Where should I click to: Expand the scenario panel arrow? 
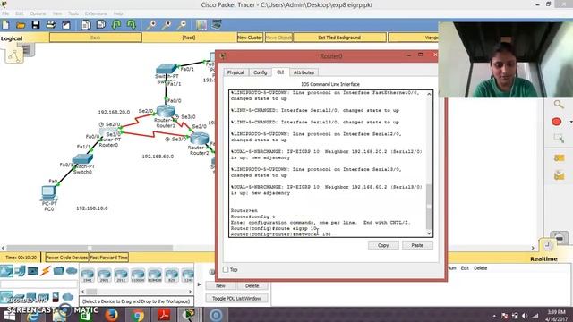tap(199, 284)
